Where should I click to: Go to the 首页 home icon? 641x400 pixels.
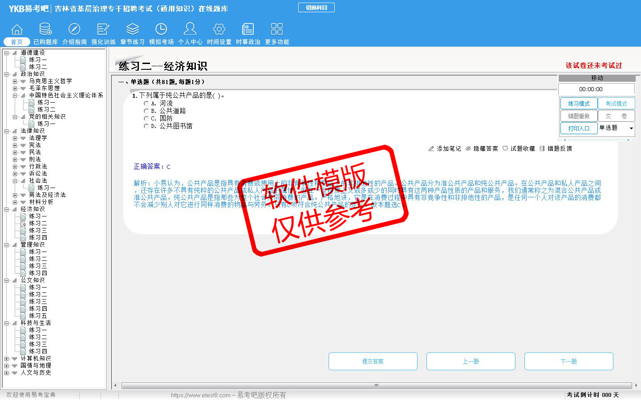[17, 29]
